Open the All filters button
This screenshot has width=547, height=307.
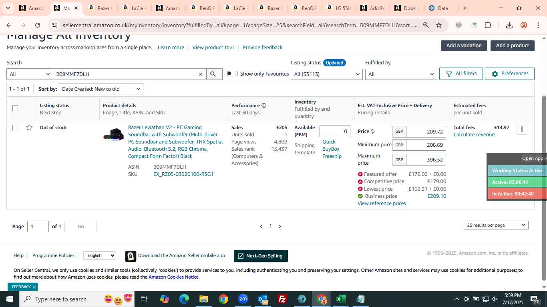pyautogui.click(x=461, y=74)
